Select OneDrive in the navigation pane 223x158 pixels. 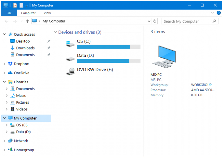pos(21,73)
